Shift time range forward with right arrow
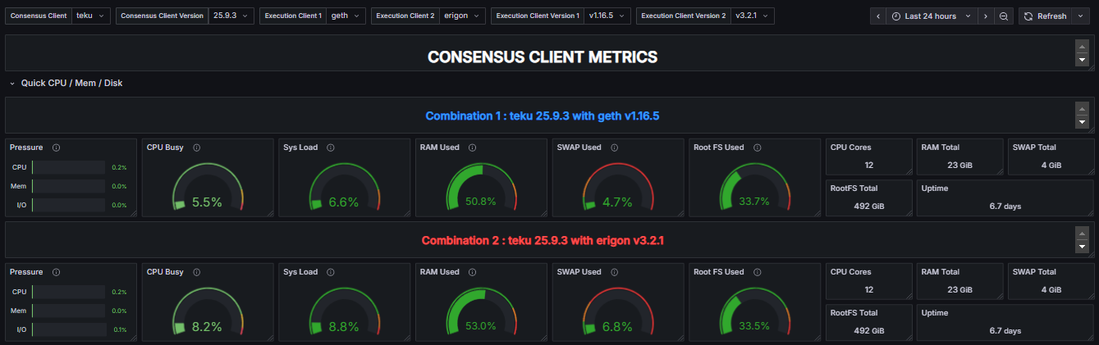This screenshot has width=1099, height=345. pos(986,16)
